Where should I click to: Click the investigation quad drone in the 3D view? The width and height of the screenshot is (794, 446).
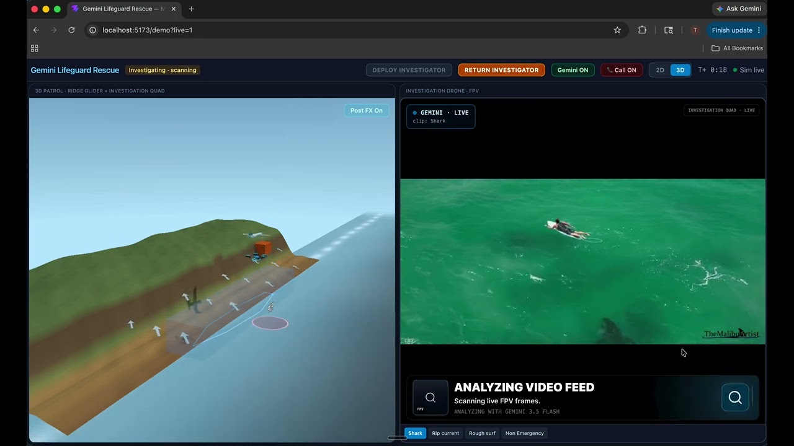[x=255, y=258]
